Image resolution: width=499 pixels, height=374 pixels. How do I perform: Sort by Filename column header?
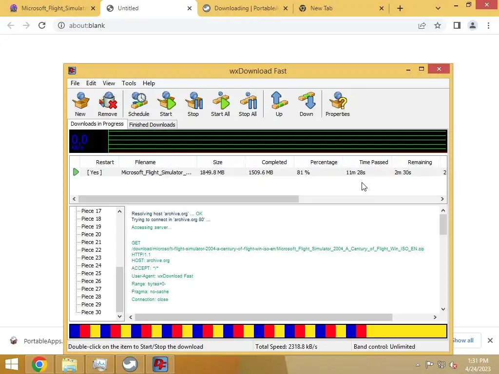[157, 162]
